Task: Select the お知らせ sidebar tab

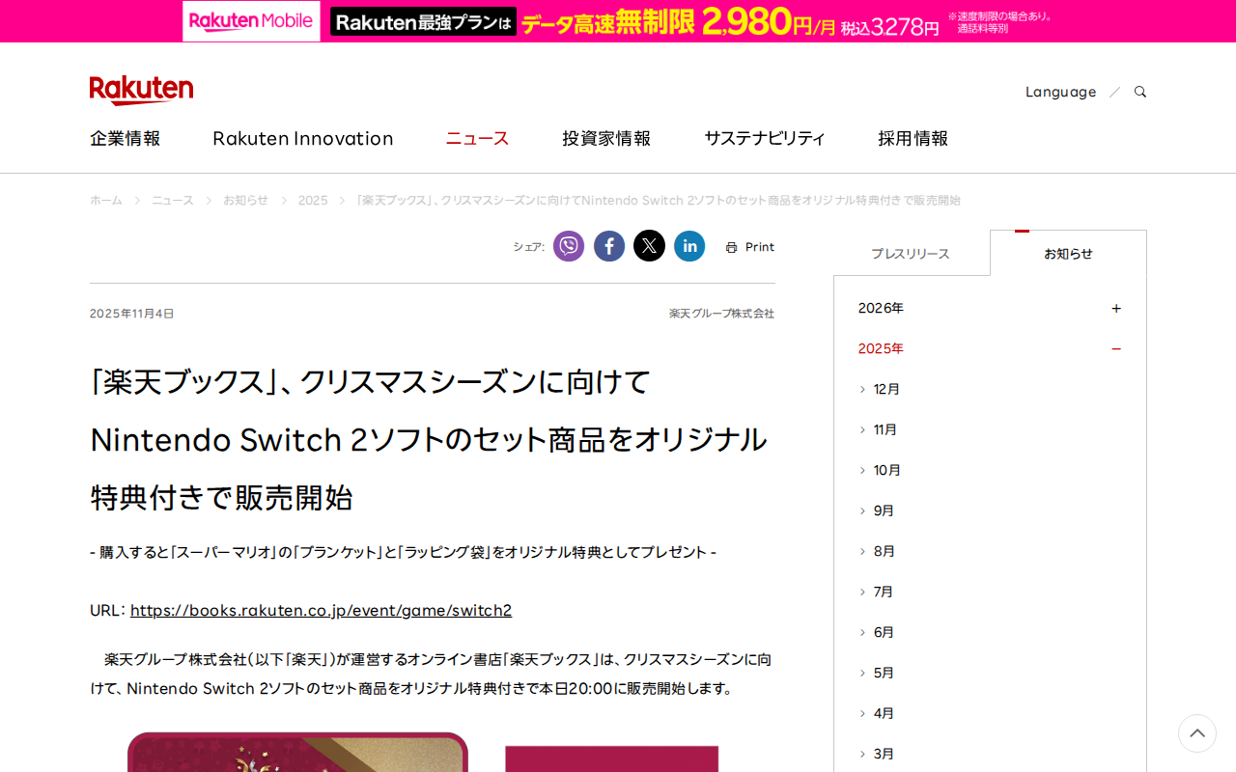Action: [1068, 253]
